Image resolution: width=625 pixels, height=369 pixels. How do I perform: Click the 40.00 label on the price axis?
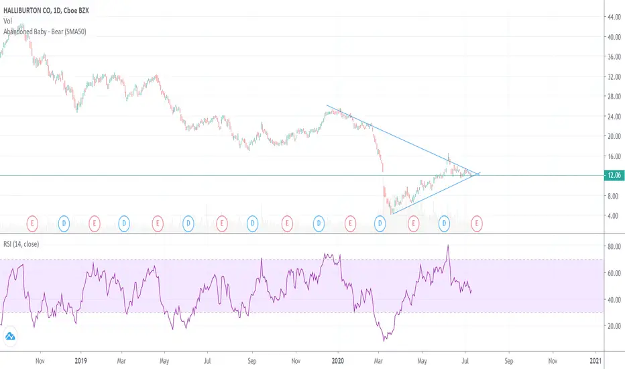click(614, 37)
